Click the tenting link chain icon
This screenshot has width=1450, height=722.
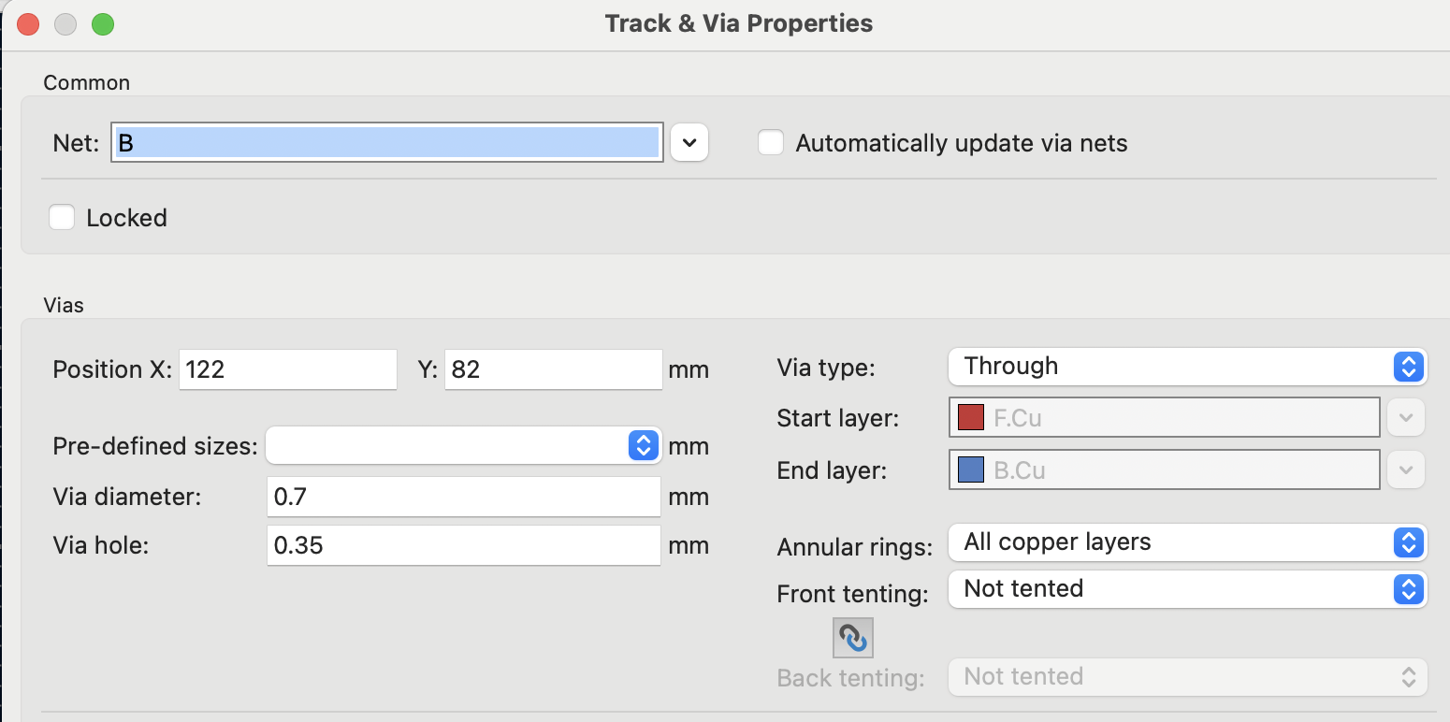click(x=852, y=638)
